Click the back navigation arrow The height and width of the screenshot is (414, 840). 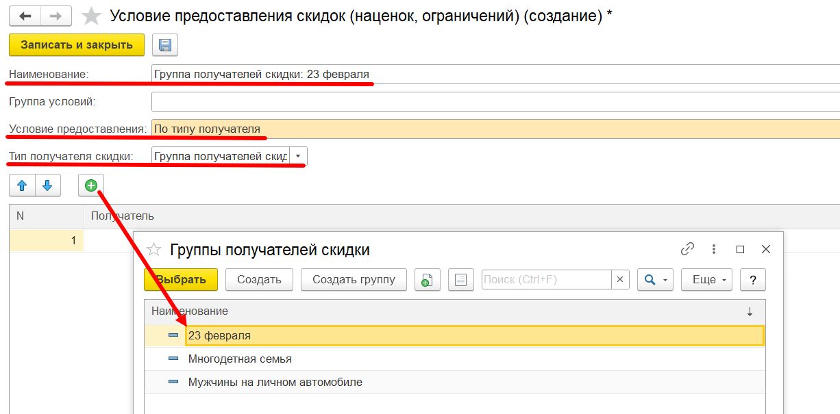[x=25, y=16]
